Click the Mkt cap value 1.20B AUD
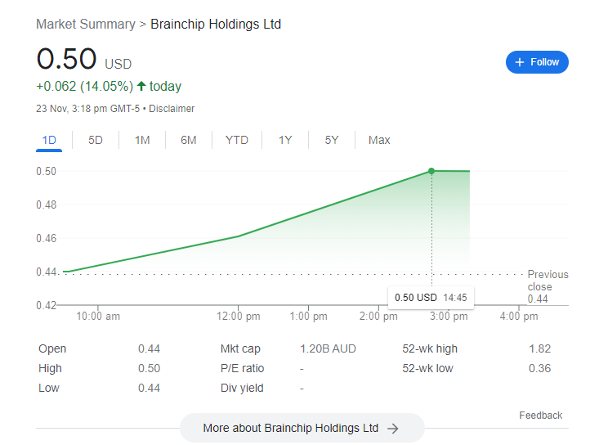The width and height of the screenshot is (590, 445). (x=328, y=348)
